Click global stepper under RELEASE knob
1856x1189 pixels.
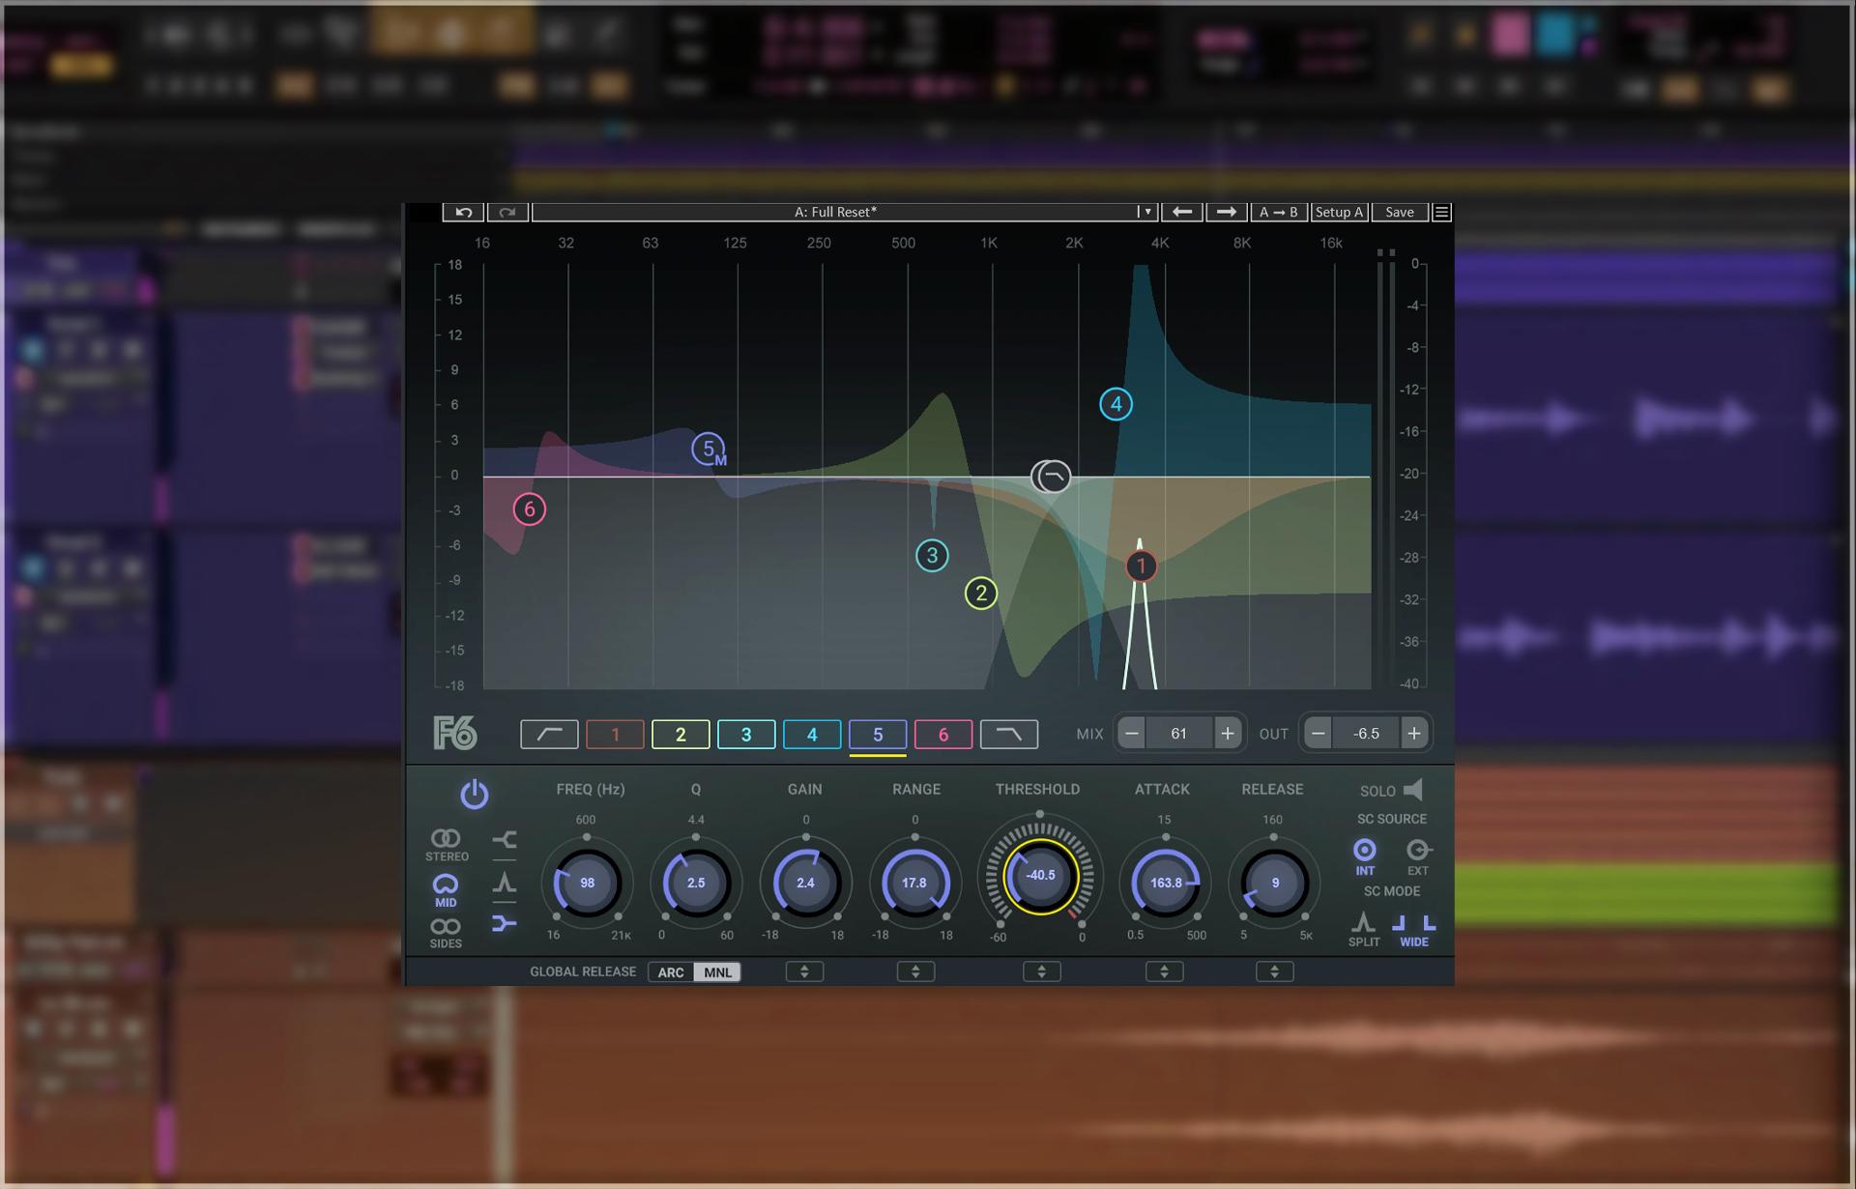1274,971
